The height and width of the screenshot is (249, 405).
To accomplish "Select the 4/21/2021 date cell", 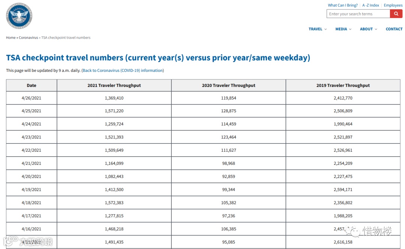I will coord(31,163).
